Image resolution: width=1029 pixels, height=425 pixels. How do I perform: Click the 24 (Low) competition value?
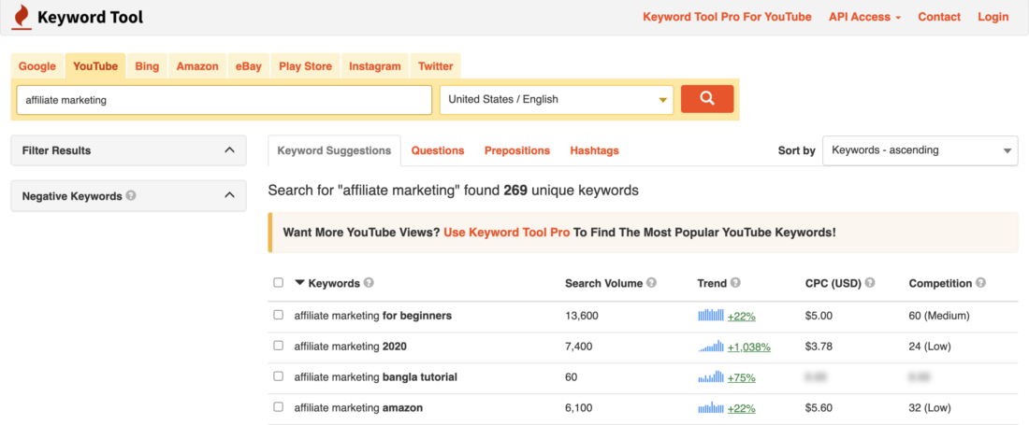[930, 347]
